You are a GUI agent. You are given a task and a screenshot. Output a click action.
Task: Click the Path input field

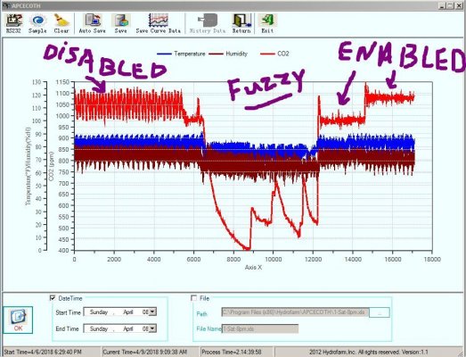click(x=295, y=312)
